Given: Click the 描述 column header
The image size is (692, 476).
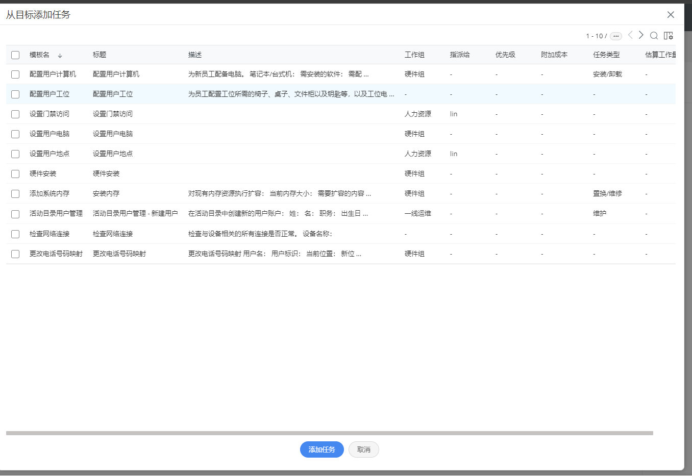Looking at the screenshot, I should (195, 55).
